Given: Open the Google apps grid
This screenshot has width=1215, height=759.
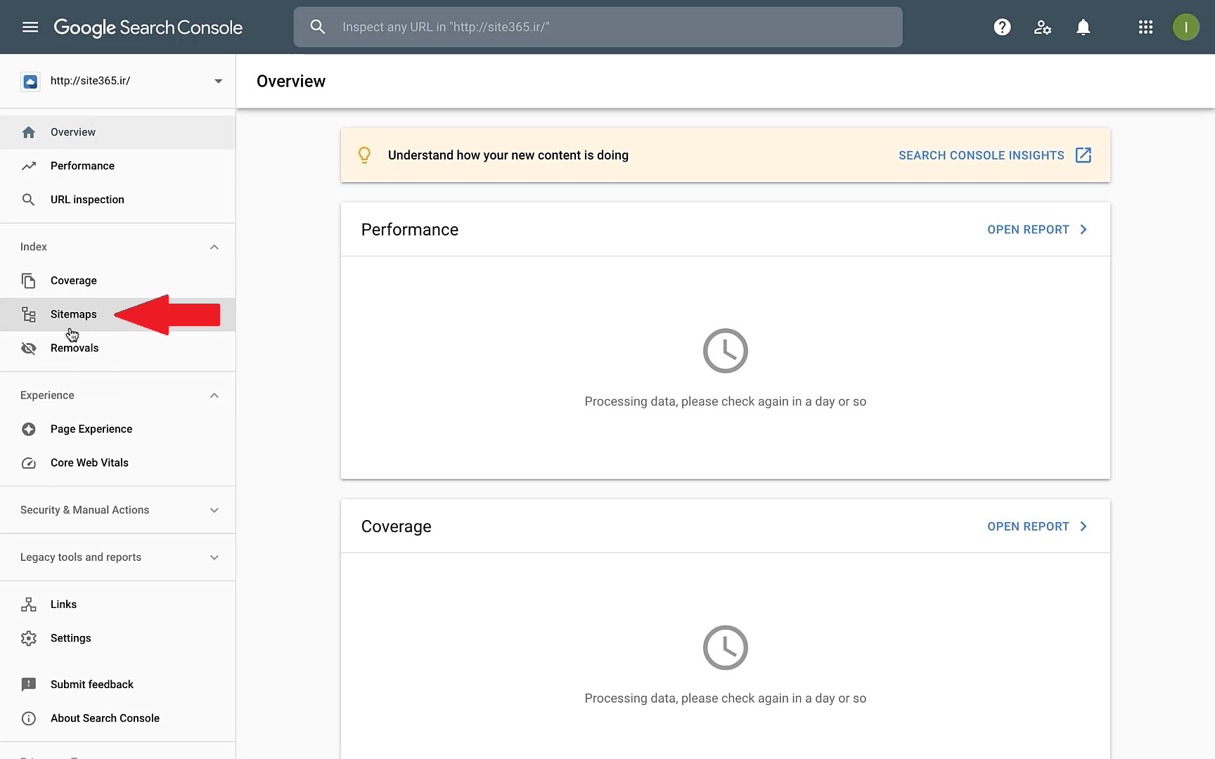Looking at the screenshot, I should tap(1145, 27).
